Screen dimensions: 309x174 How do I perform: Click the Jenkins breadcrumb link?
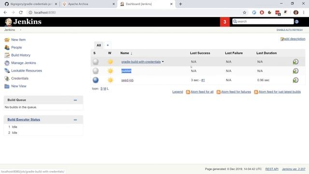point(10,30)
